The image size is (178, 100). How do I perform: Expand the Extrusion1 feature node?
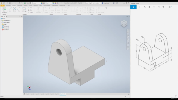[x=1, y=26]
